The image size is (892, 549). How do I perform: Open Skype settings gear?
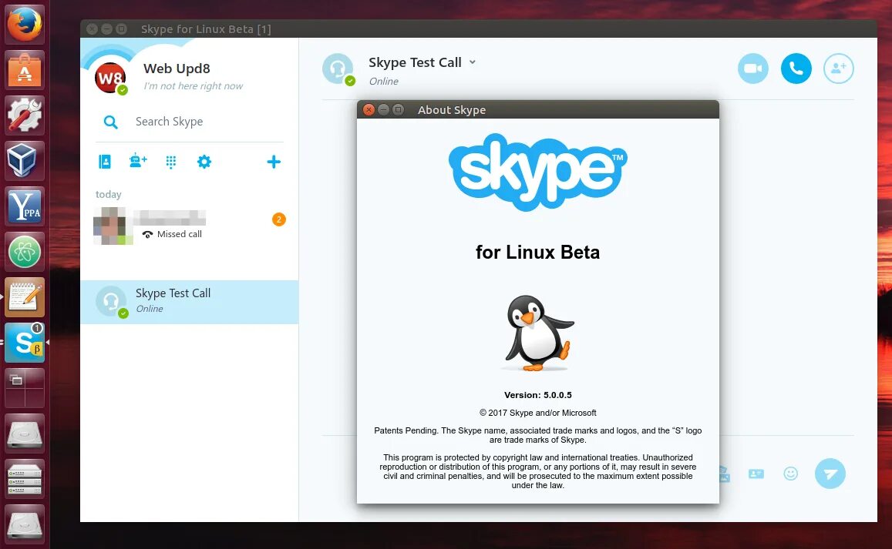coord(204,162)
